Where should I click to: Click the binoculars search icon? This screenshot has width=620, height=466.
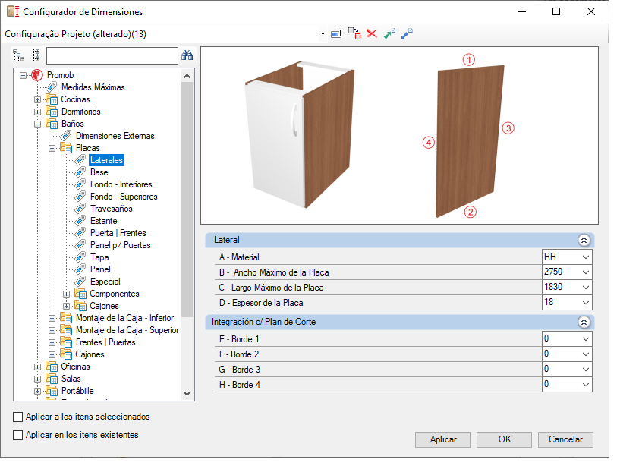point(187,55)
